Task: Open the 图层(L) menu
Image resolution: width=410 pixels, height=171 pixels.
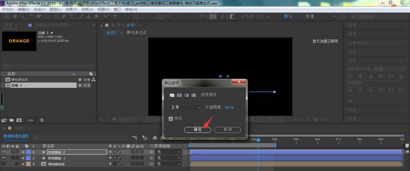Action: tap(55, 9)
